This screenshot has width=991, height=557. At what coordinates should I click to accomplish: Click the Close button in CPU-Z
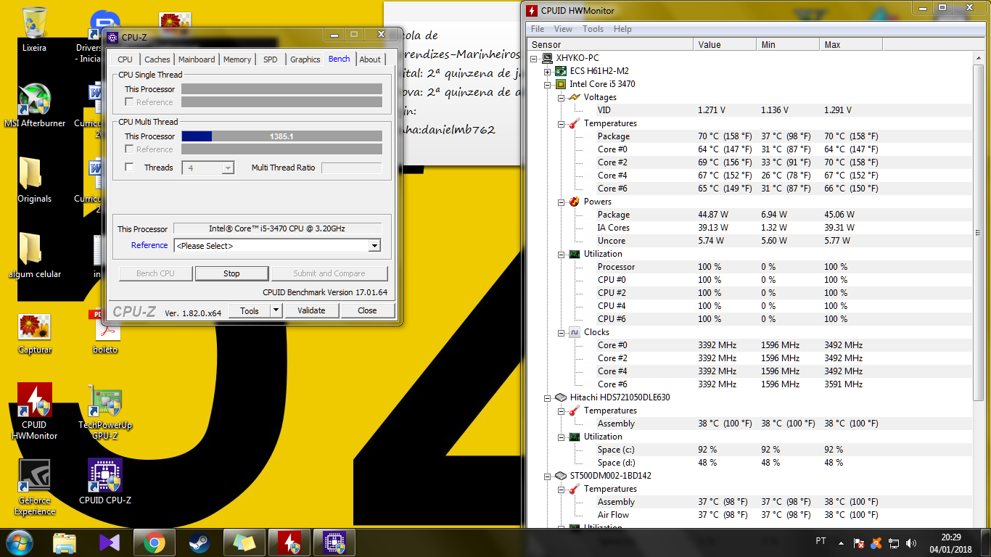tap(367, 310)
